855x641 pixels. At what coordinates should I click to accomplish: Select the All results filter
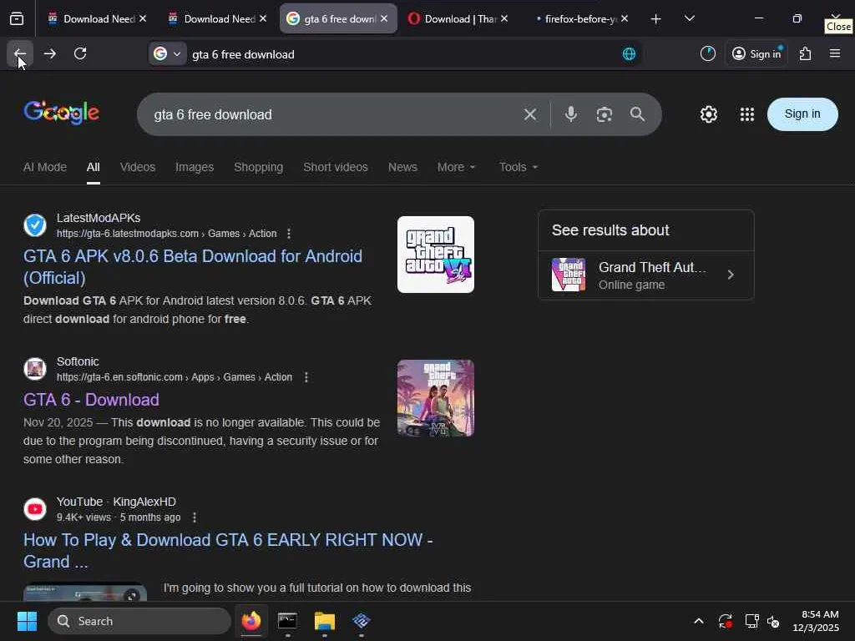pyautogui.click(x=94, y=167)
